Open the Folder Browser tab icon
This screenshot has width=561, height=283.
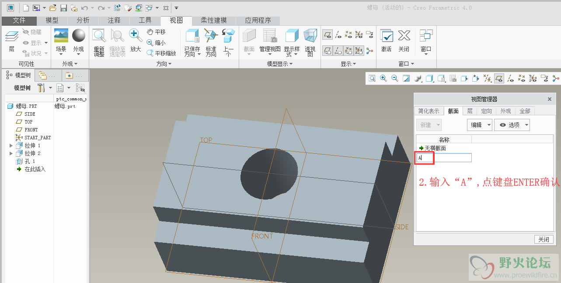42,75
